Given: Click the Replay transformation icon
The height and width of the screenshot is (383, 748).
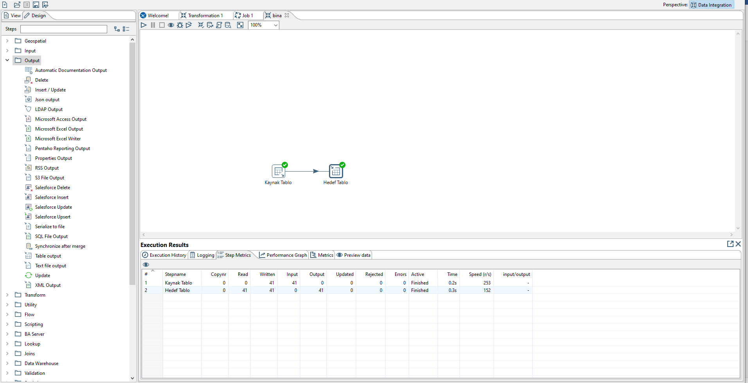Looking at the screenshot, I should (189, 25).
